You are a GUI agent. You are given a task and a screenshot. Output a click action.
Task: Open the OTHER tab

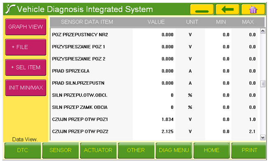pos(136,151)
